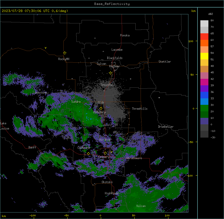Viewport: 224px width, 219px height.
Task: Pick the red 60-65 dBZ legend swatch
Action: [204, 37]
